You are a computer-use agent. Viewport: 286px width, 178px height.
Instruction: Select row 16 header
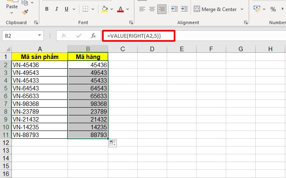click(x=6, y=174)
